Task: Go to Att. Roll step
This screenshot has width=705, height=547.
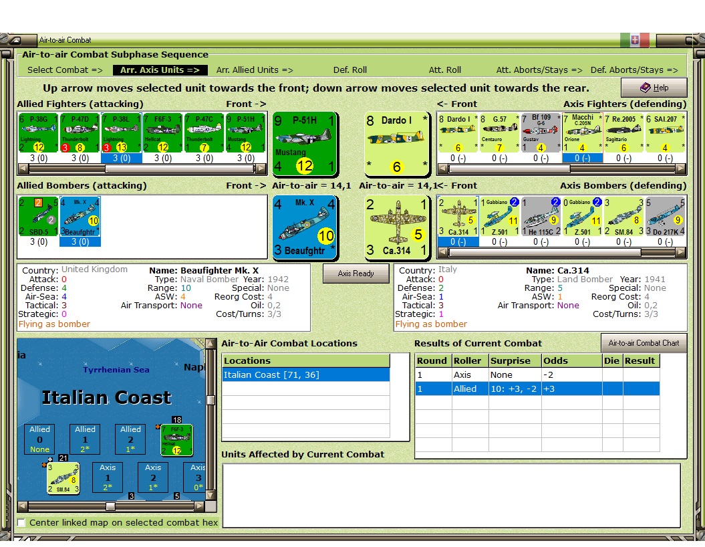Action: [444, 70]
